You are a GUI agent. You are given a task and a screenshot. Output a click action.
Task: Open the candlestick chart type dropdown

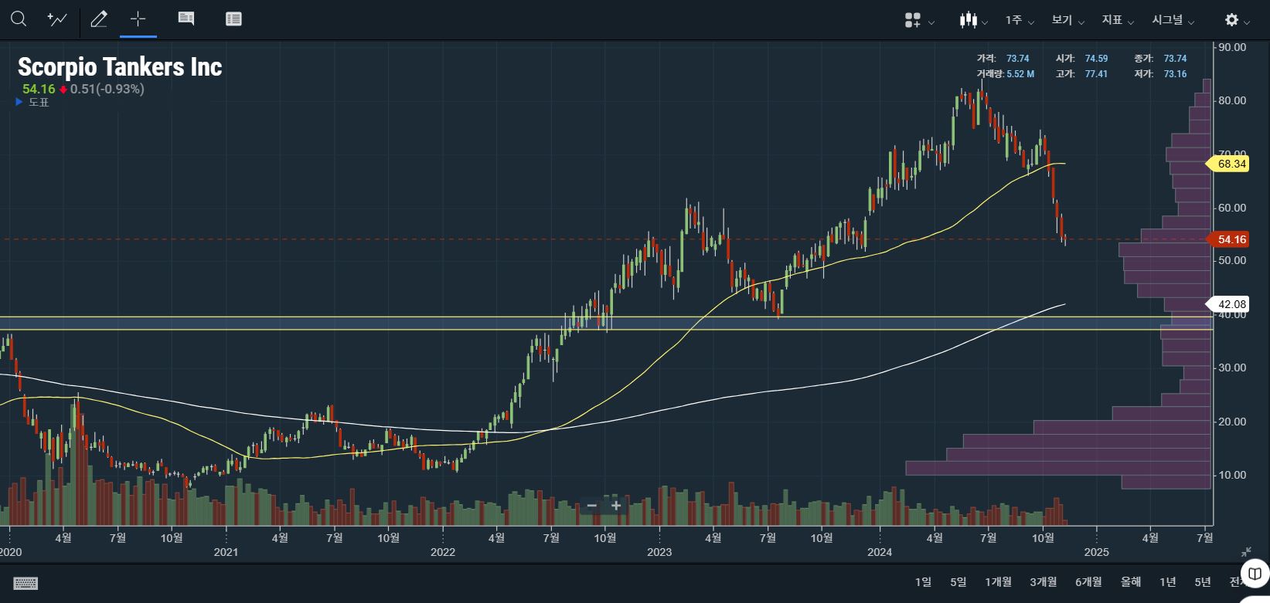[972, 21]
